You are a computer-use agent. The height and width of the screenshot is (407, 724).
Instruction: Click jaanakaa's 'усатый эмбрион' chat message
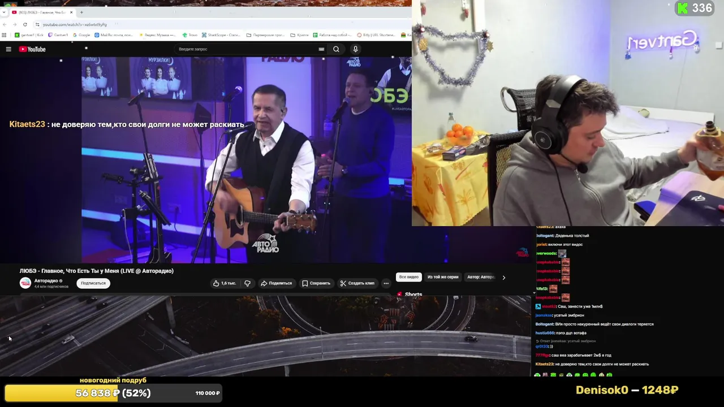click(569, 315)
